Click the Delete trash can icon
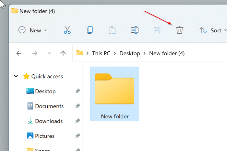The width and height of the screenshot is (227, 151). 180,30
